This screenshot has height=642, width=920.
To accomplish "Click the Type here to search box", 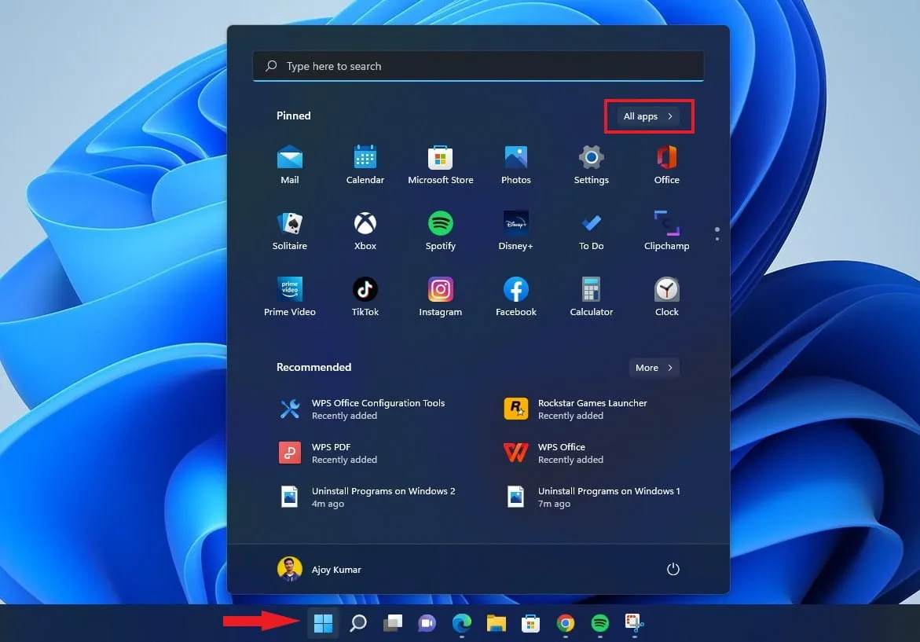I will click(x=478, y=67).
